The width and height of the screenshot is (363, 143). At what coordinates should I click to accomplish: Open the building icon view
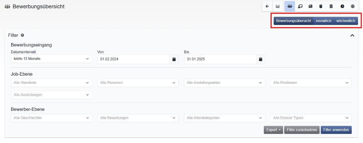point(331,7)
